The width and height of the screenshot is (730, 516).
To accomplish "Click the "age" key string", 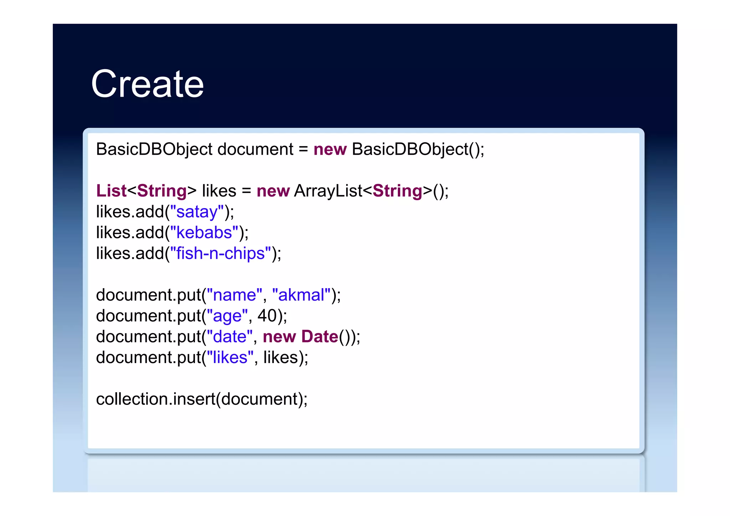I will [x=227, y=316].
